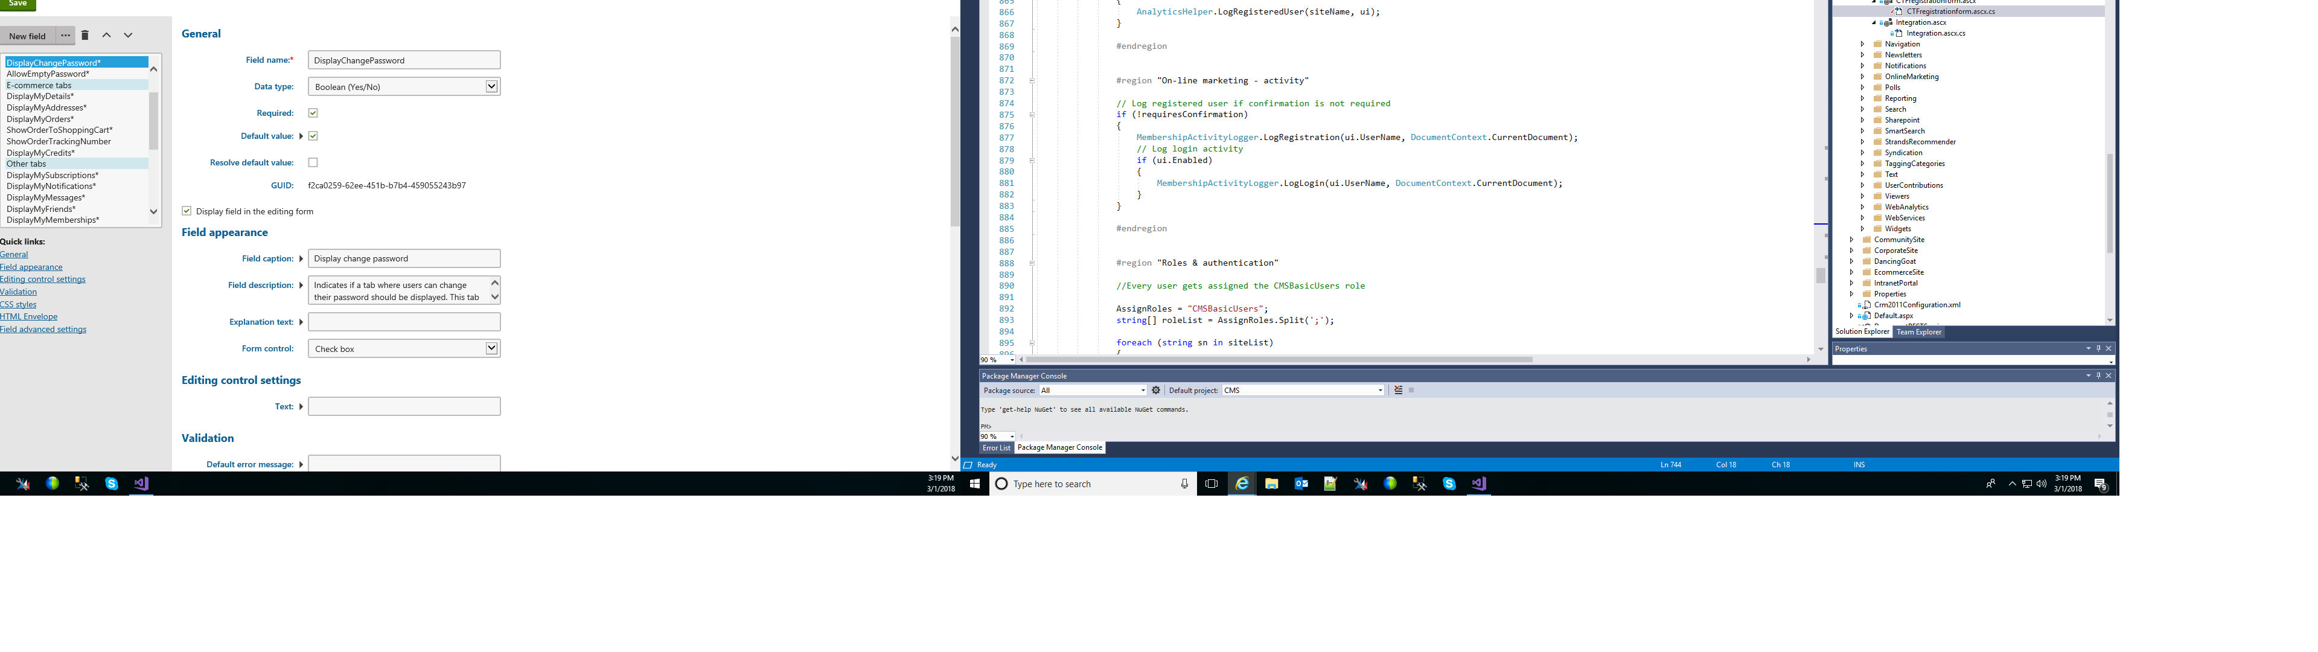The width and height of the screenshot is (2318, 652).
Task: Move selected field down with arrow icon
Action: (128, 35)
